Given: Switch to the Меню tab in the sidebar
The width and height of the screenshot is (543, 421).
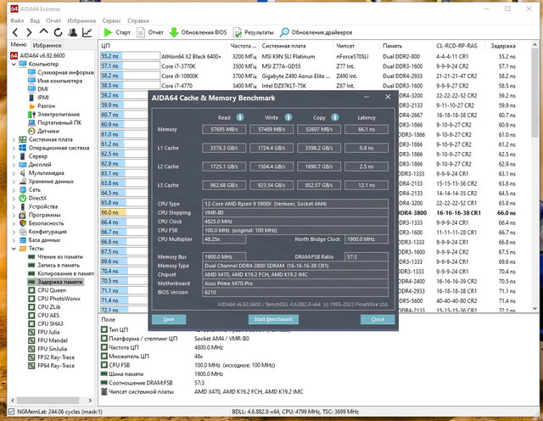Looking at the screenshot, I should coord(19,45).
